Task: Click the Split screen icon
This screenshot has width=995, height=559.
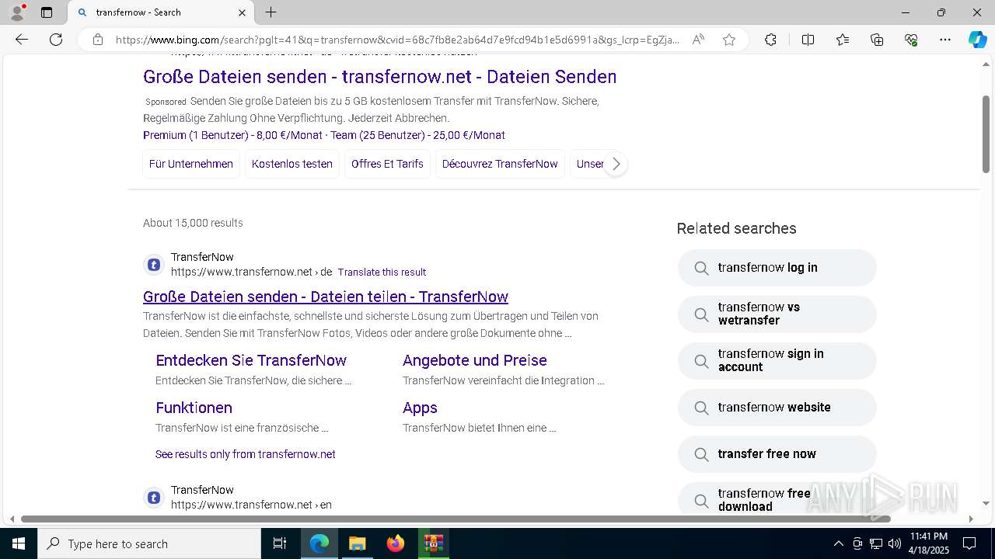Action: tap(808, 40)
